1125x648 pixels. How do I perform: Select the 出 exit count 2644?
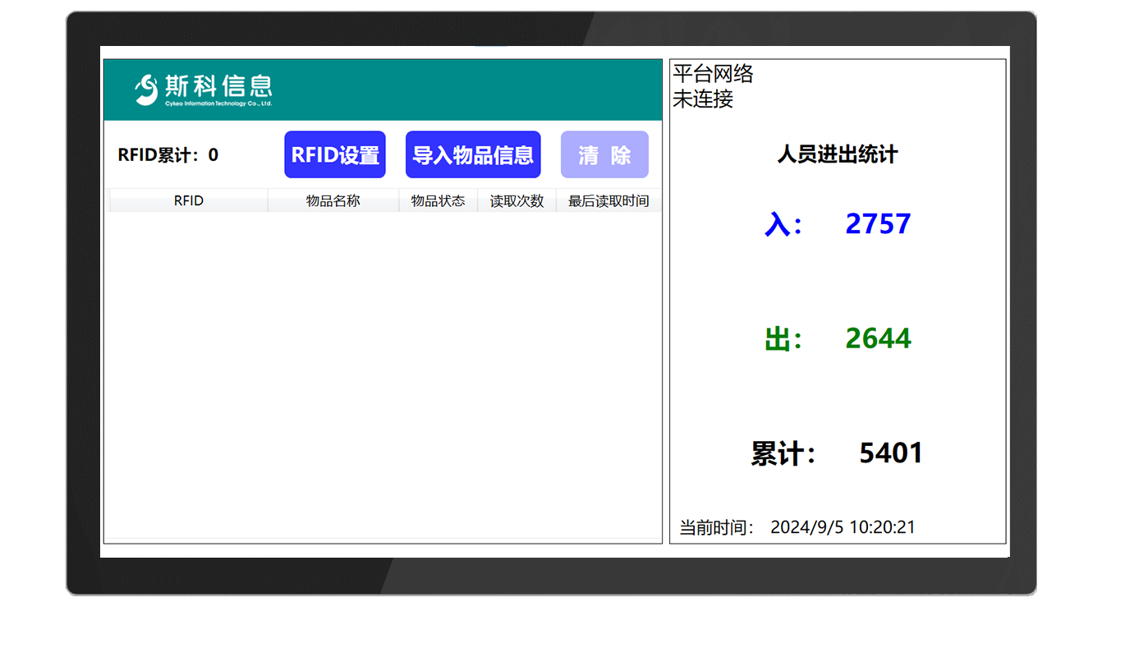click(x=878, y=338)
